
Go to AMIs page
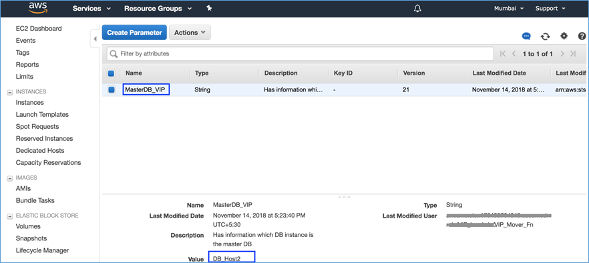23,189
